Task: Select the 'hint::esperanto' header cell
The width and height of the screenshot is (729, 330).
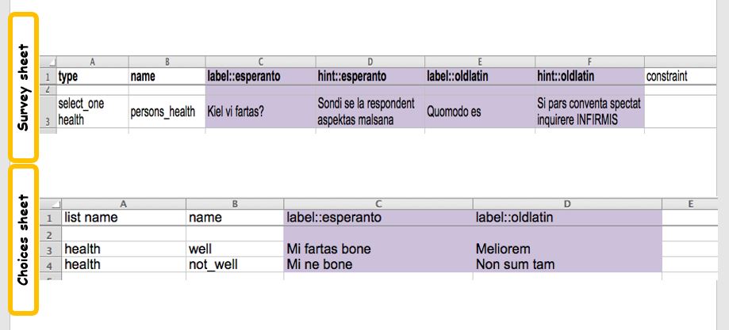Action: pos(370,77)
